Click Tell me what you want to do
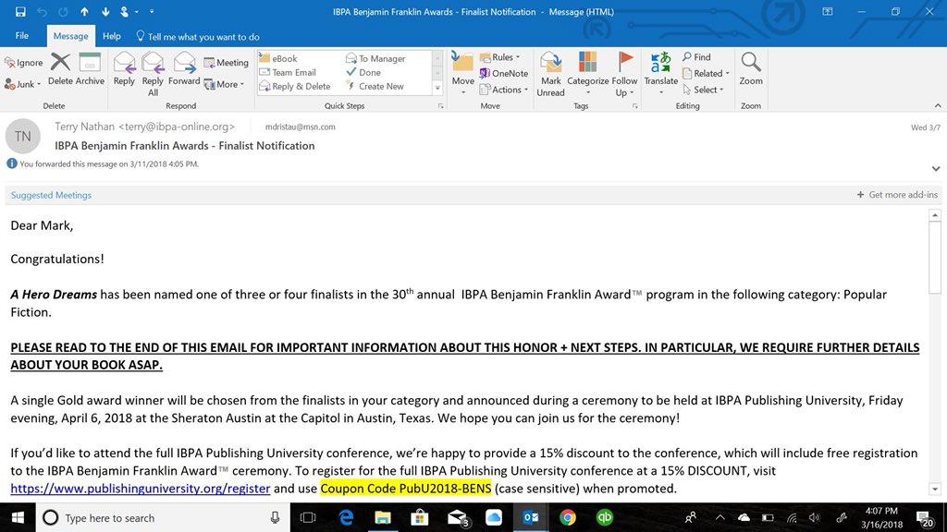 click(x=198, y=37)
